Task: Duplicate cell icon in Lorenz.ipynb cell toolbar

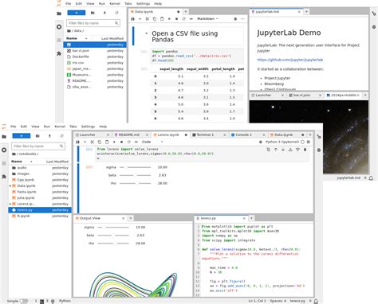Action: click(269, 150)
